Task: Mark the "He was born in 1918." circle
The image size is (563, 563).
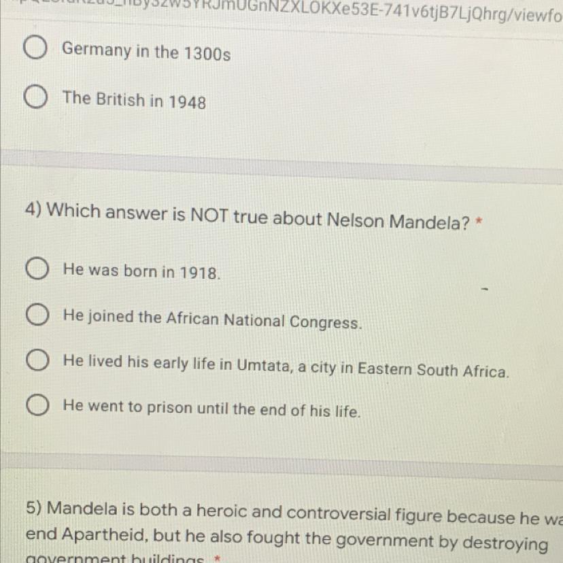Action: tap(37, 268)
